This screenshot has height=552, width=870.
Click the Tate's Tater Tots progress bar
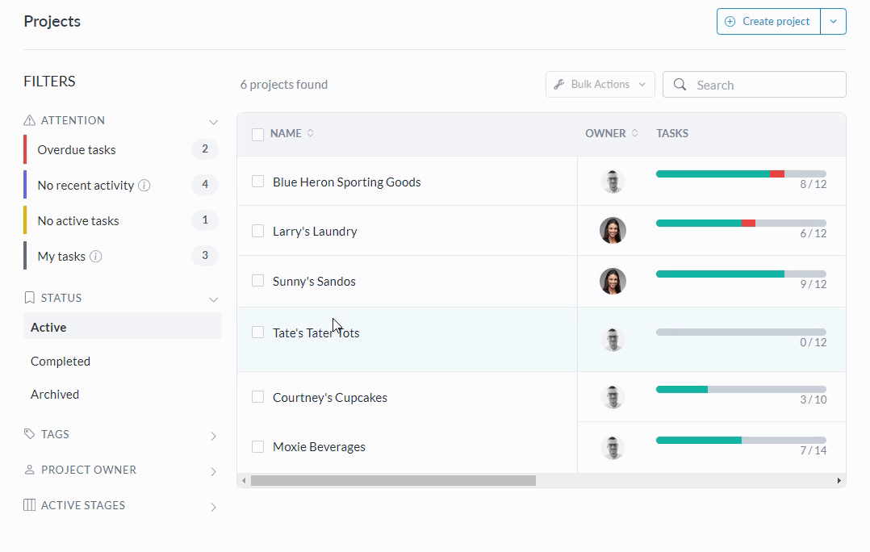pos(741,332)
